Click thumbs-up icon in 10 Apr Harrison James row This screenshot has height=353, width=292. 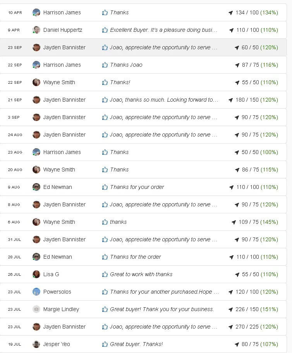coord(105,12)
